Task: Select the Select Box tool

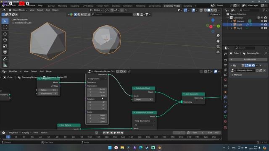Action: click(x=5, y=21)
